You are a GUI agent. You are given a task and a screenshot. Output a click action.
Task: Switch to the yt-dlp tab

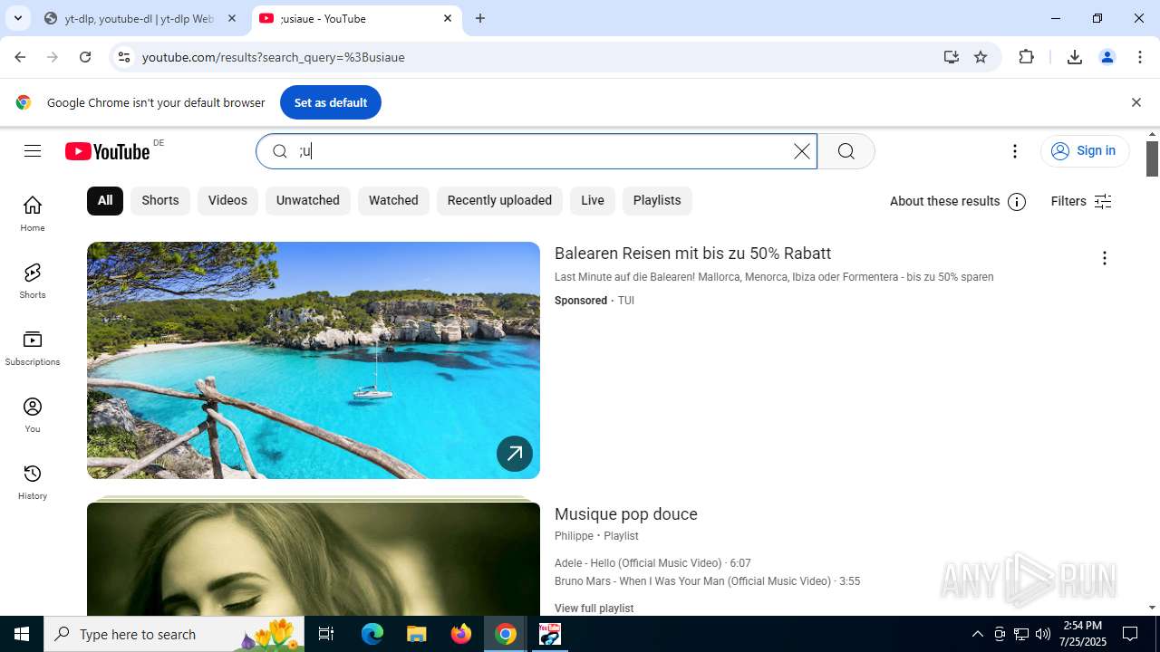click(140, 18)
